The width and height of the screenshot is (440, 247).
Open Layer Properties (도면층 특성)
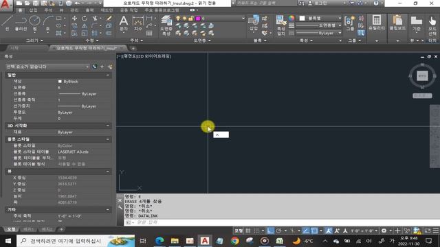click(166, 25)
